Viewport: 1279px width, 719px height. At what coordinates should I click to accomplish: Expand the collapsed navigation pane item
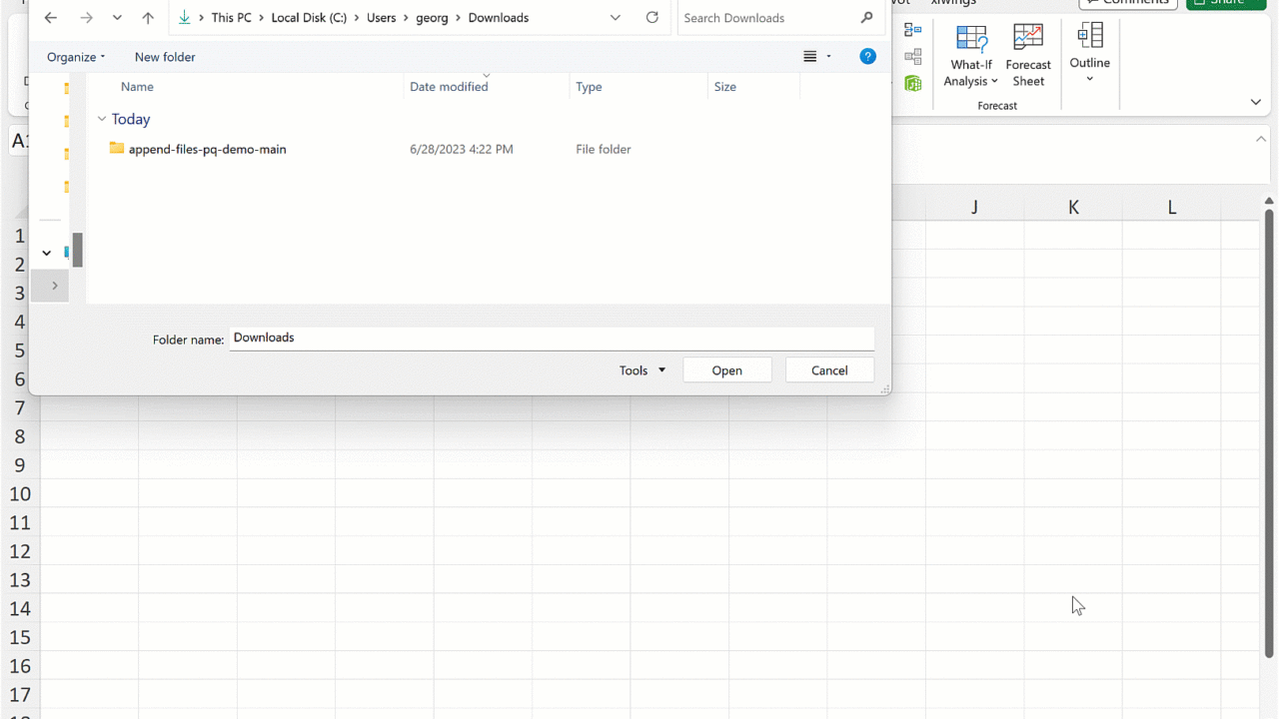click(x=55, y=286)
